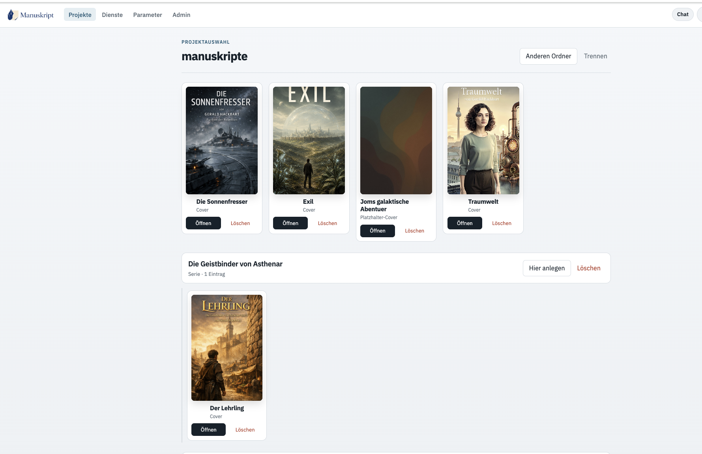Delete the Die Sonnenfresser project

click(240, 223)
